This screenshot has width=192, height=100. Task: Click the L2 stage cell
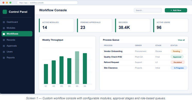coord(157,62)
